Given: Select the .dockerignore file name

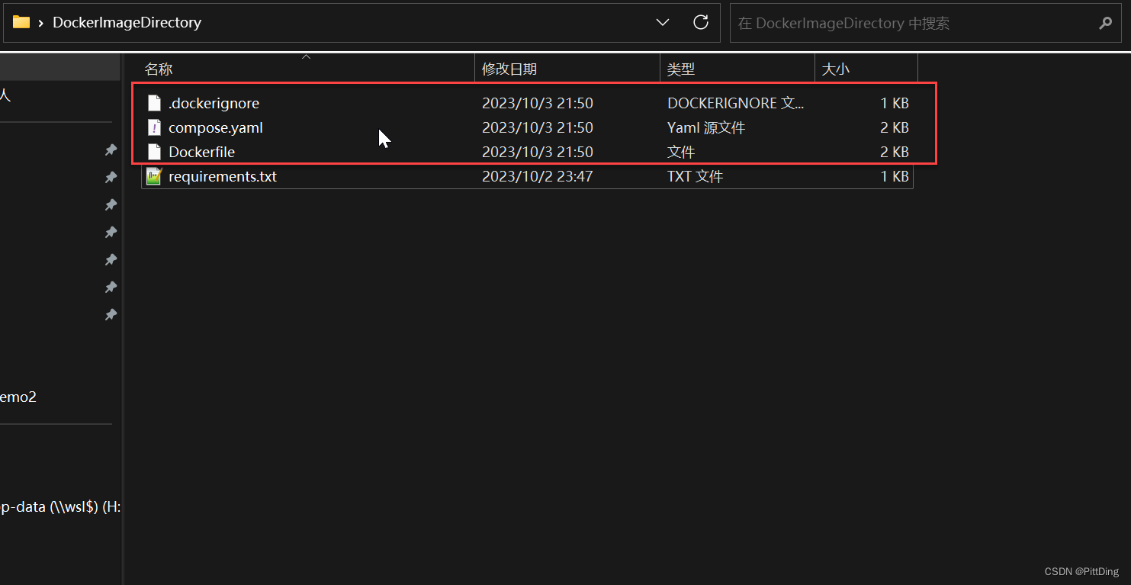Looking at the screenshot, I should coord(214,103).
